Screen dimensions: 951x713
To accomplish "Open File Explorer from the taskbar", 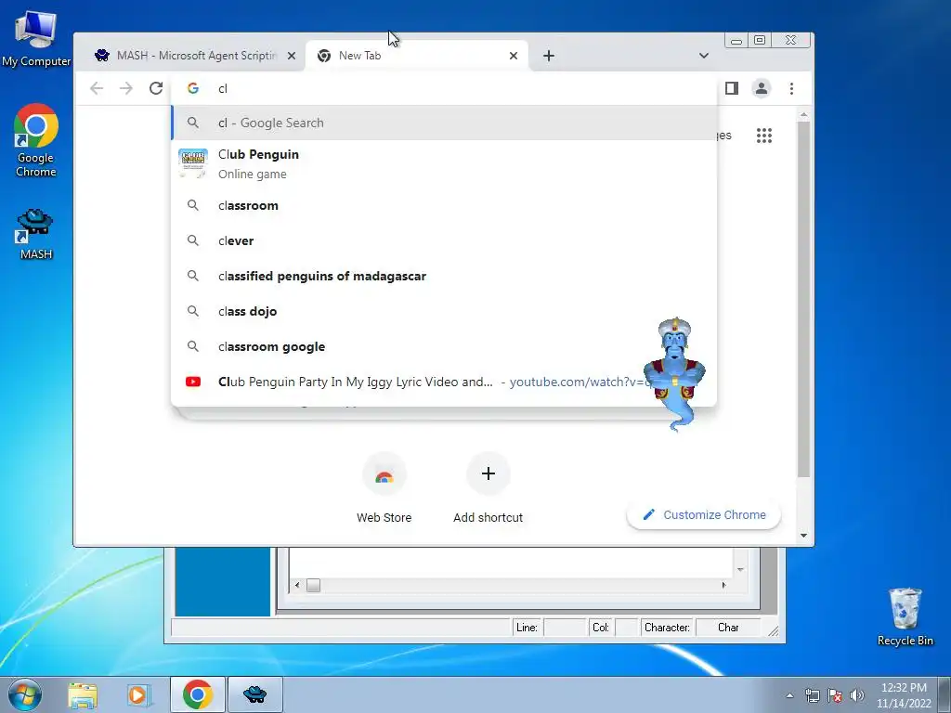I will tap(83, 694).
